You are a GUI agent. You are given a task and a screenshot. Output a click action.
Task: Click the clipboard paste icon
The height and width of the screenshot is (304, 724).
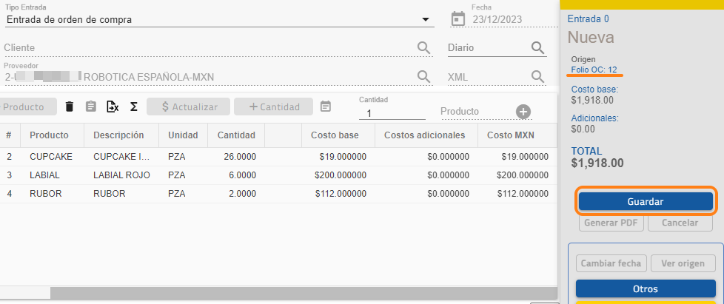[91, 107]
